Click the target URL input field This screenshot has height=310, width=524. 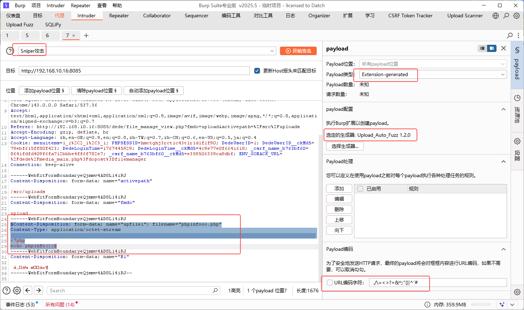[134, 71]
